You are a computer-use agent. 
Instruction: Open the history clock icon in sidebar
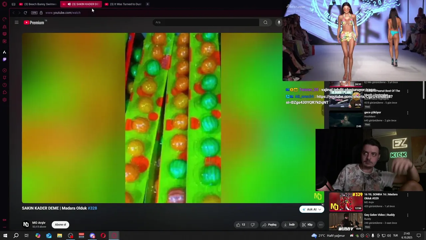click(x=5, y=85)
